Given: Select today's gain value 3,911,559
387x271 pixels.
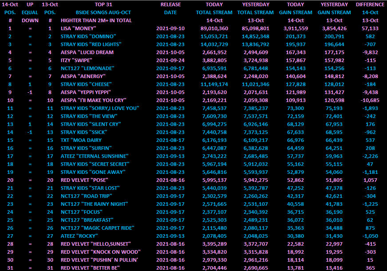Looking at the screenshot, I should 296,28.
